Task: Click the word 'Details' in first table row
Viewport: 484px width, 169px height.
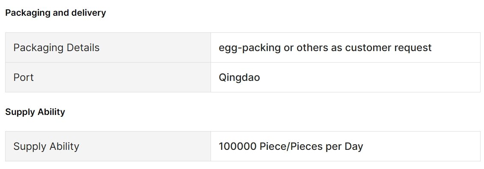Action: (83, 48)
